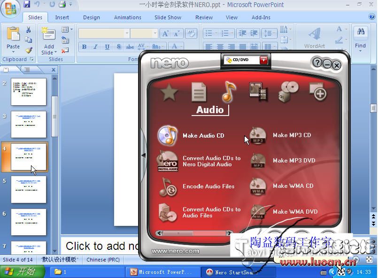Undo the last action in PowerPoint
Screen dimensions: 378x278
tap(37, 4)
